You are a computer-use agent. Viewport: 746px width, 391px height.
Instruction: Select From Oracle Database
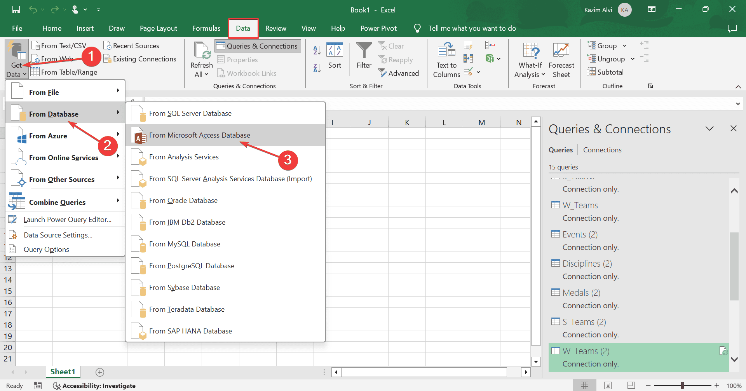pyautogui.click(x=225, y=201)
